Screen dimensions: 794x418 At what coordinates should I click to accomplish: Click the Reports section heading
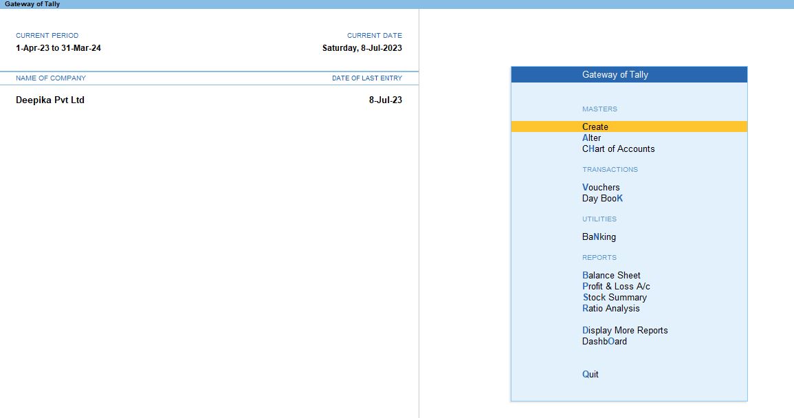(x=599, y=257)
